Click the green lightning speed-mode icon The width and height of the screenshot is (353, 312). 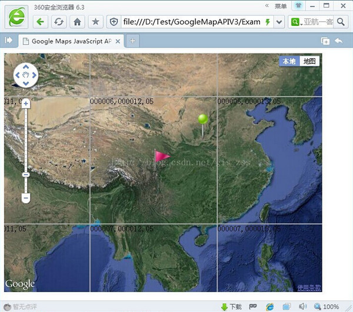(x=268, y=22)
